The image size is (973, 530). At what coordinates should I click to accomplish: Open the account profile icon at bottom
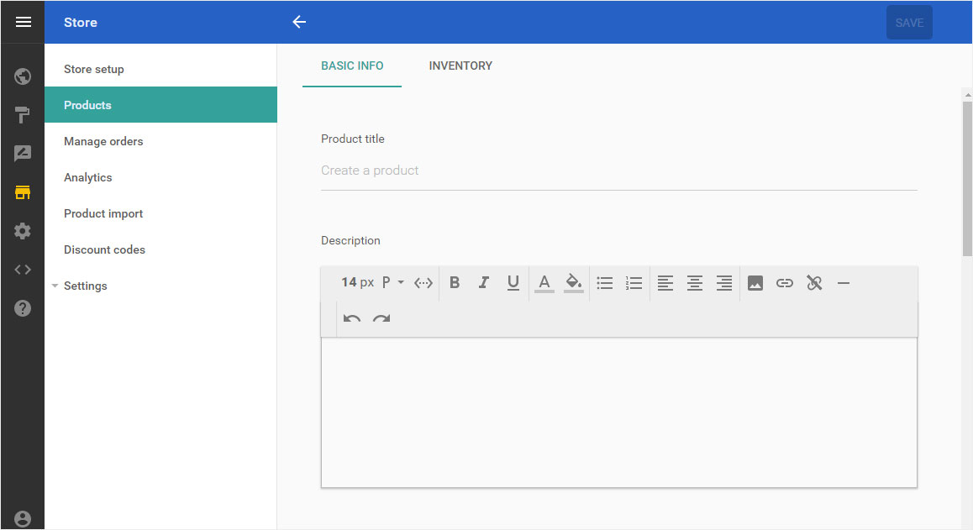[x=23, y=519]
